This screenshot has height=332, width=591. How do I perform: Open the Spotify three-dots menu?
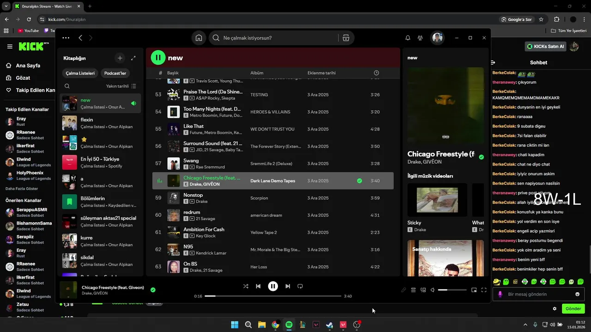[x=66, y=38]
